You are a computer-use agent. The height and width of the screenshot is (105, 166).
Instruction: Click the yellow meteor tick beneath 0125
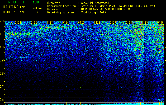(x=81, y=103)
